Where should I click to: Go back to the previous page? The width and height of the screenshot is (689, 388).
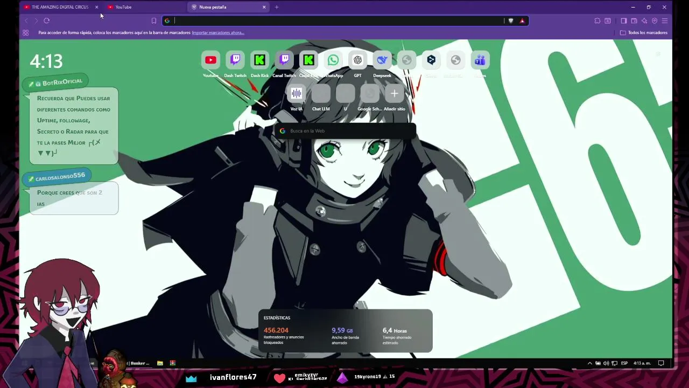26,20
